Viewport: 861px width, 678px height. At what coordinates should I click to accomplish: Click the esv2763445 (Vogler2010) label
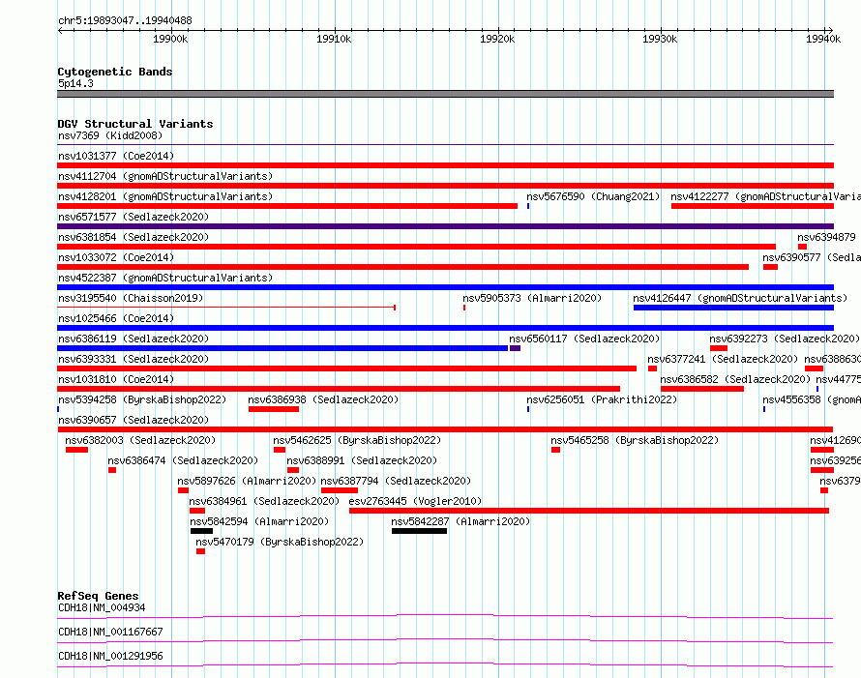point(415,501)
